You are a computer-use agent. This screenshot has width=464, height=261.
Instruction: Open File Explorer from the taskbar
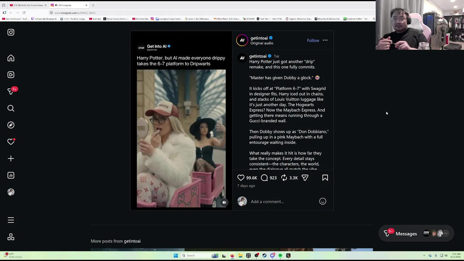240,256
